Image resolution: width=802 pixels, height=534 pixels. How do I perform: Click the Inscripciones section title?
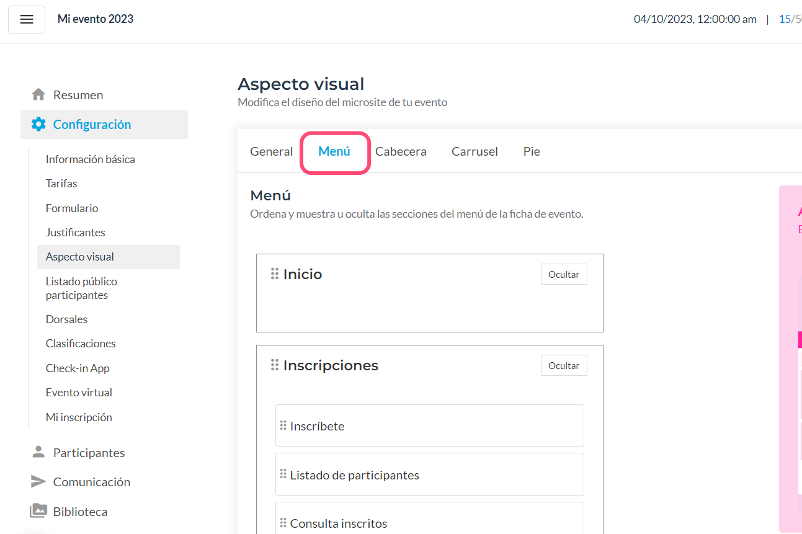331,365
